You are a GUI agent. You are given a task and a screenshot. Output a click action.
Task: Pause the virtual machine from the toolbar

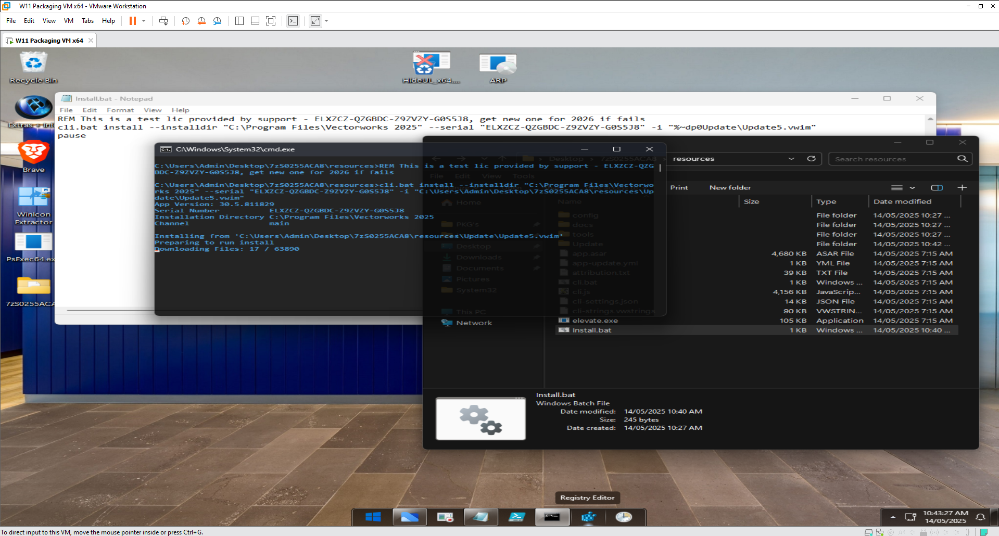point(133,21)
